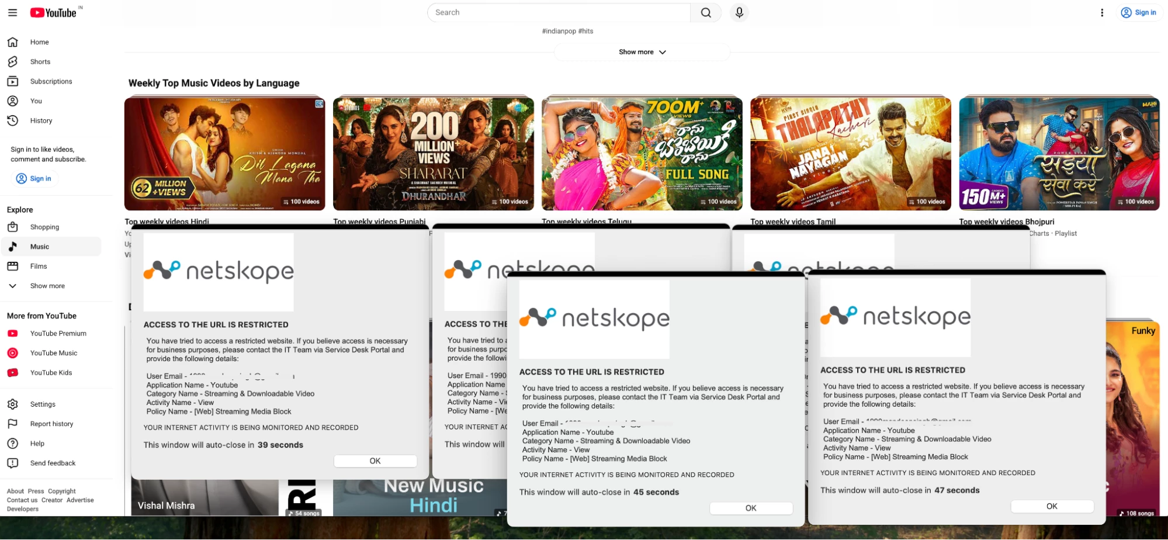Open the Copyright footer link

point(62,491)
